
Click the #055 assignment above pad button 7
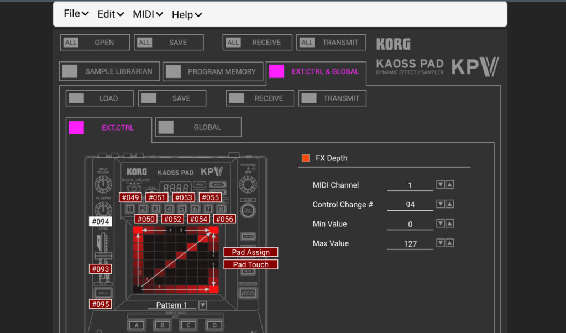click(x=211, y=197)
